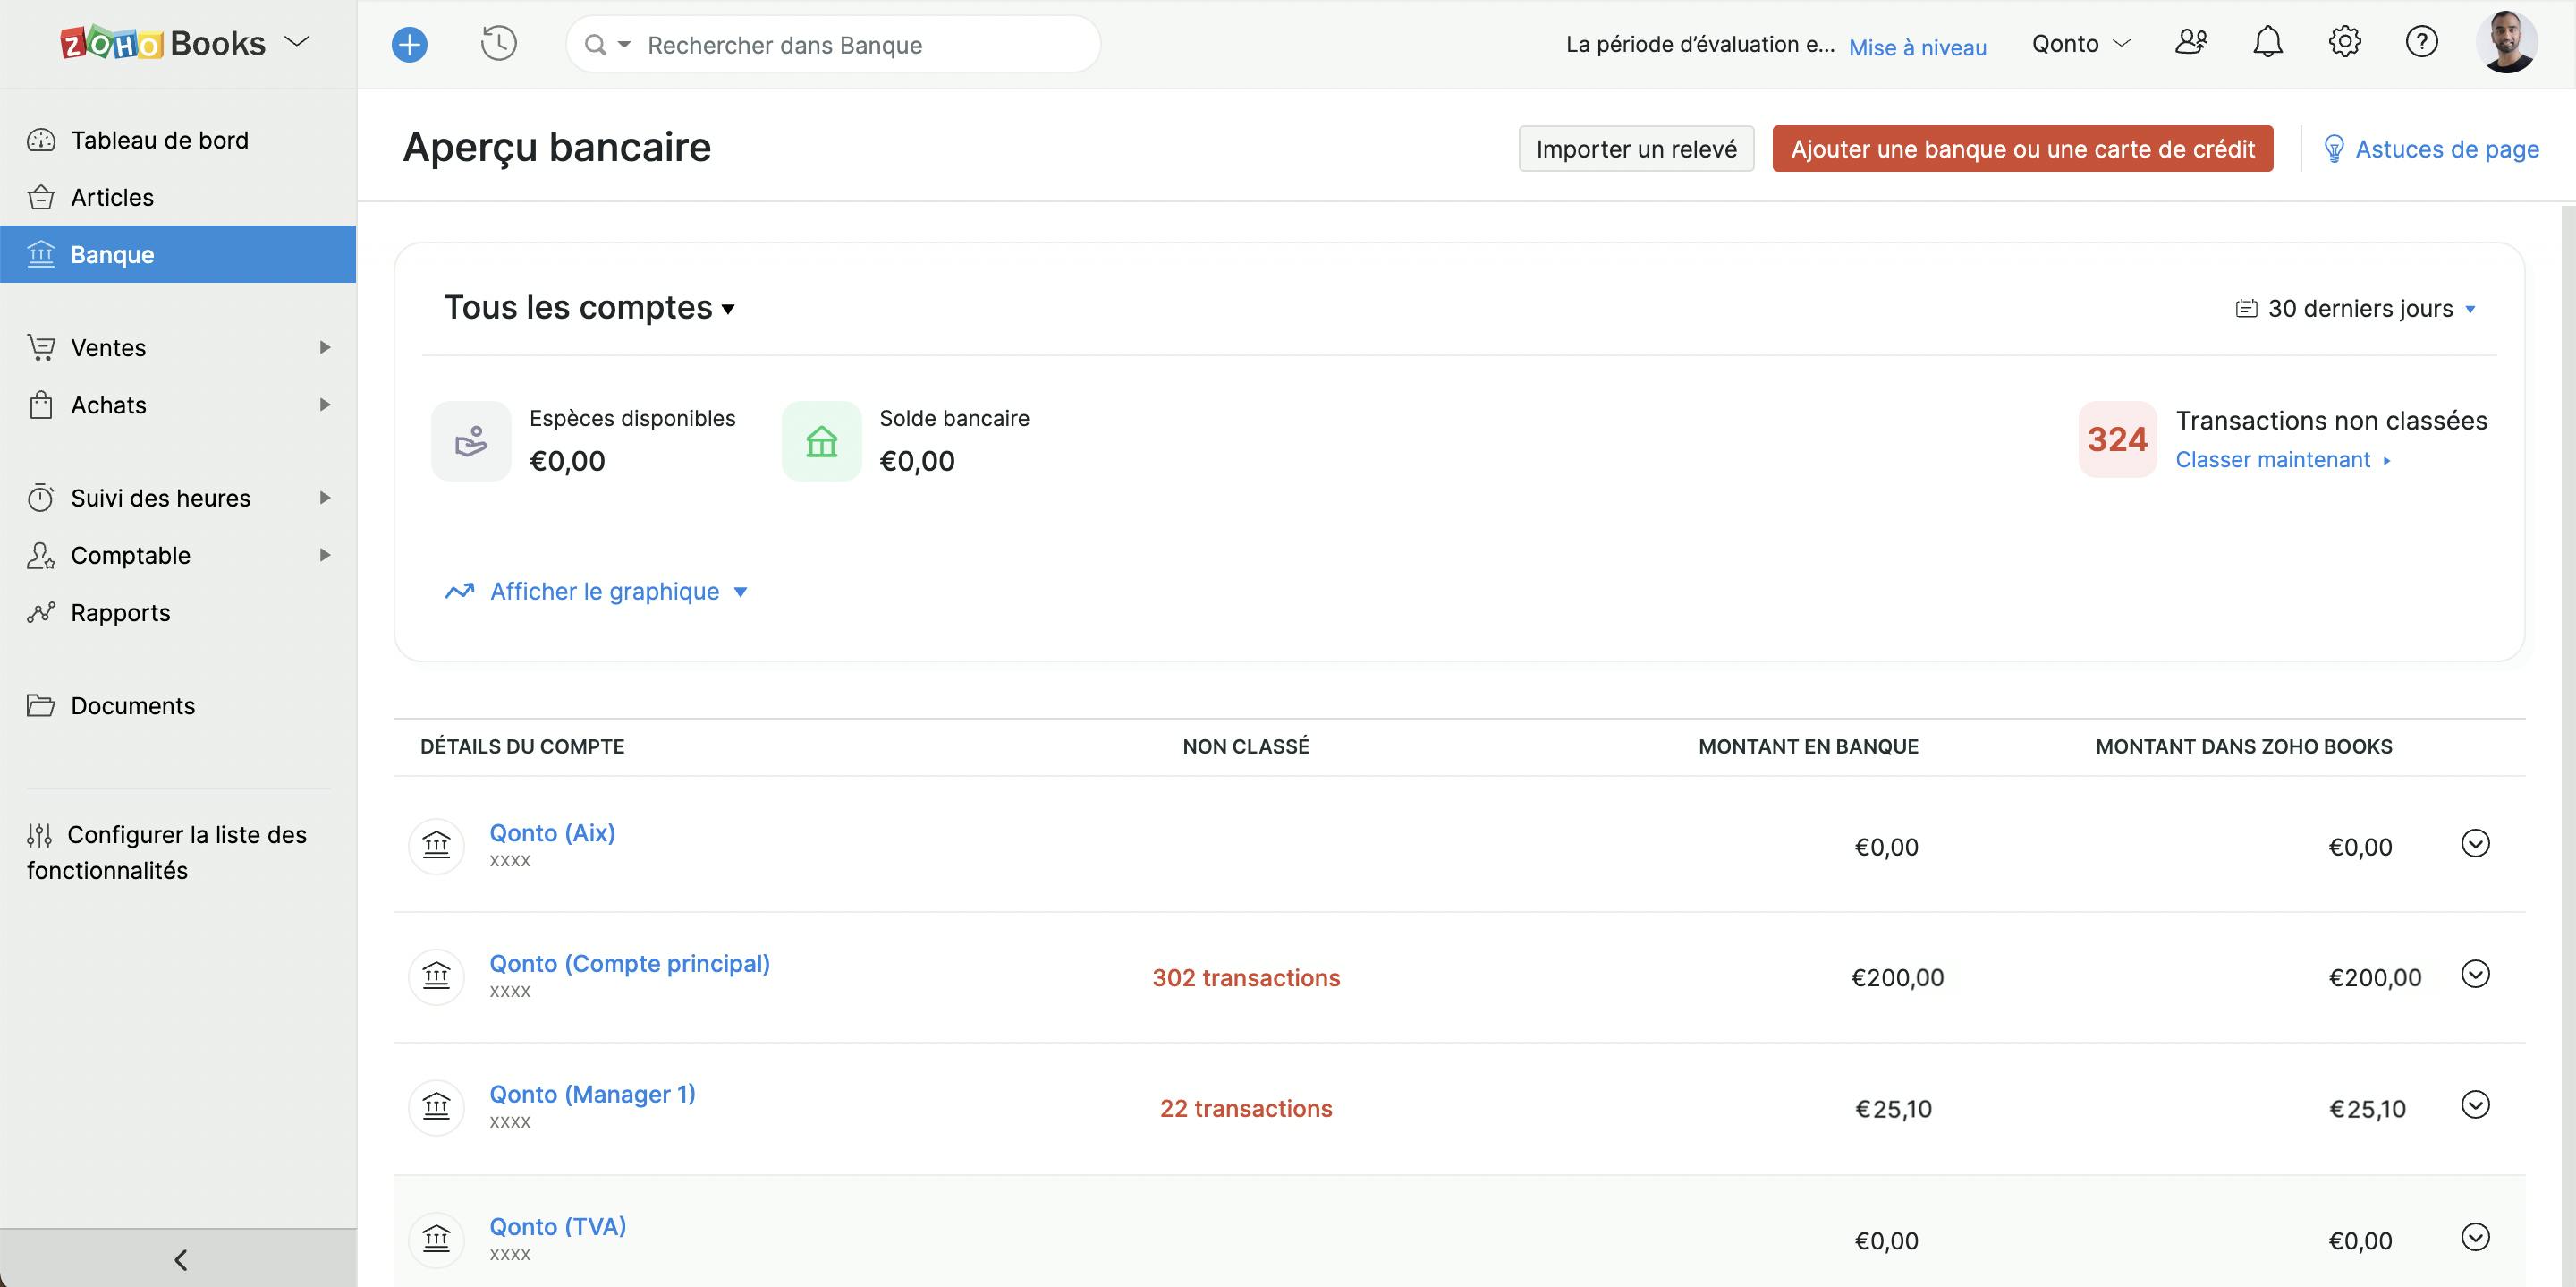The width and height of the screenshot is (2576, 1287).
Task: Open the settings gear icon
Action: point(2344,42)
